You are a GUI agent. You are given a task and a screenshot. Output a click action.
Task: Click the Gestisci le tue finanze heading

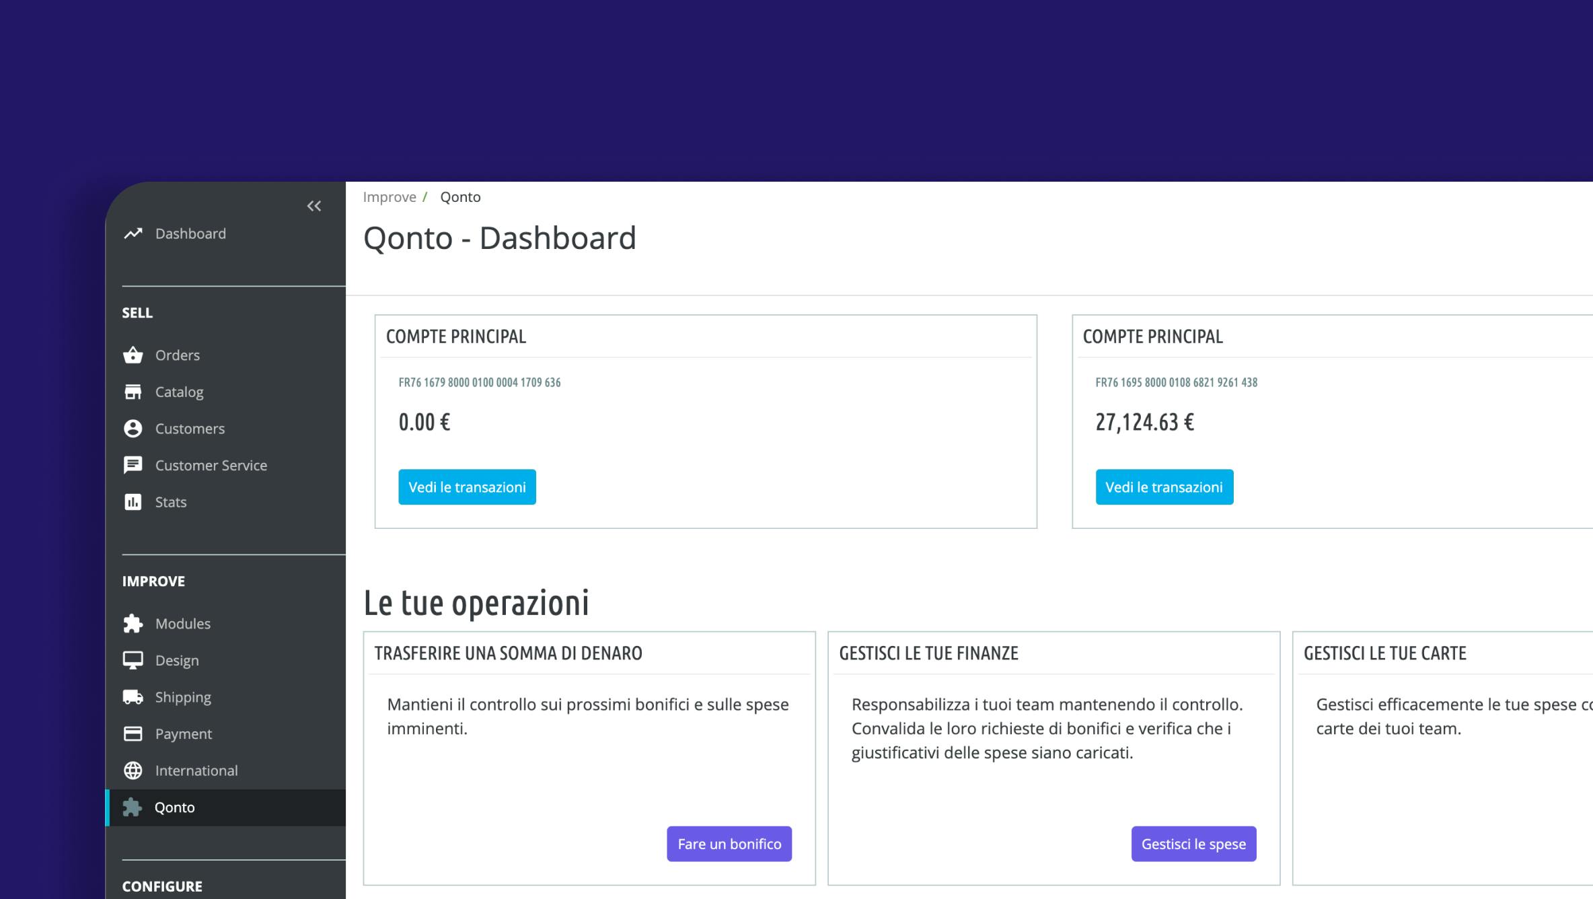click(929, 653)
